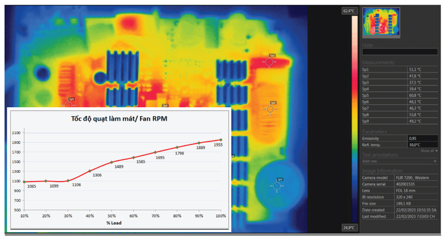Select the Sp6 row showing 46,1 °C
Screen dimensions: 444x239
tap(400, 102)
